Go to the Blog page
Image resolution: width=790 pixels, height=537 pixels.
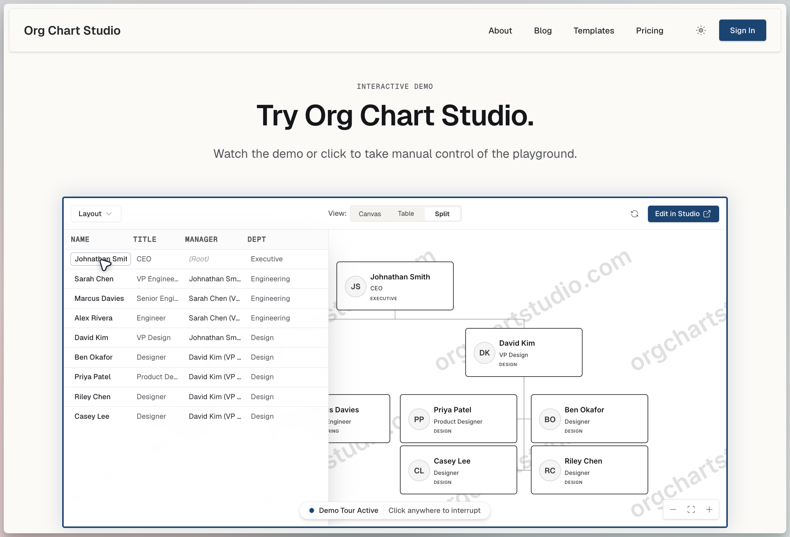543,31
